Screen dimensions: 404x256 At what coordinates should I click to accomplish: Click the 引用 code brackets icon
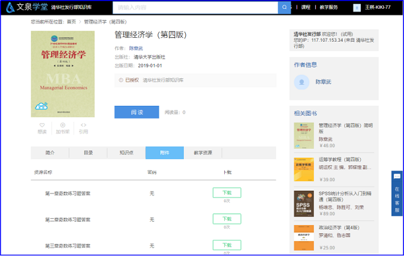[x=83, y=125]
